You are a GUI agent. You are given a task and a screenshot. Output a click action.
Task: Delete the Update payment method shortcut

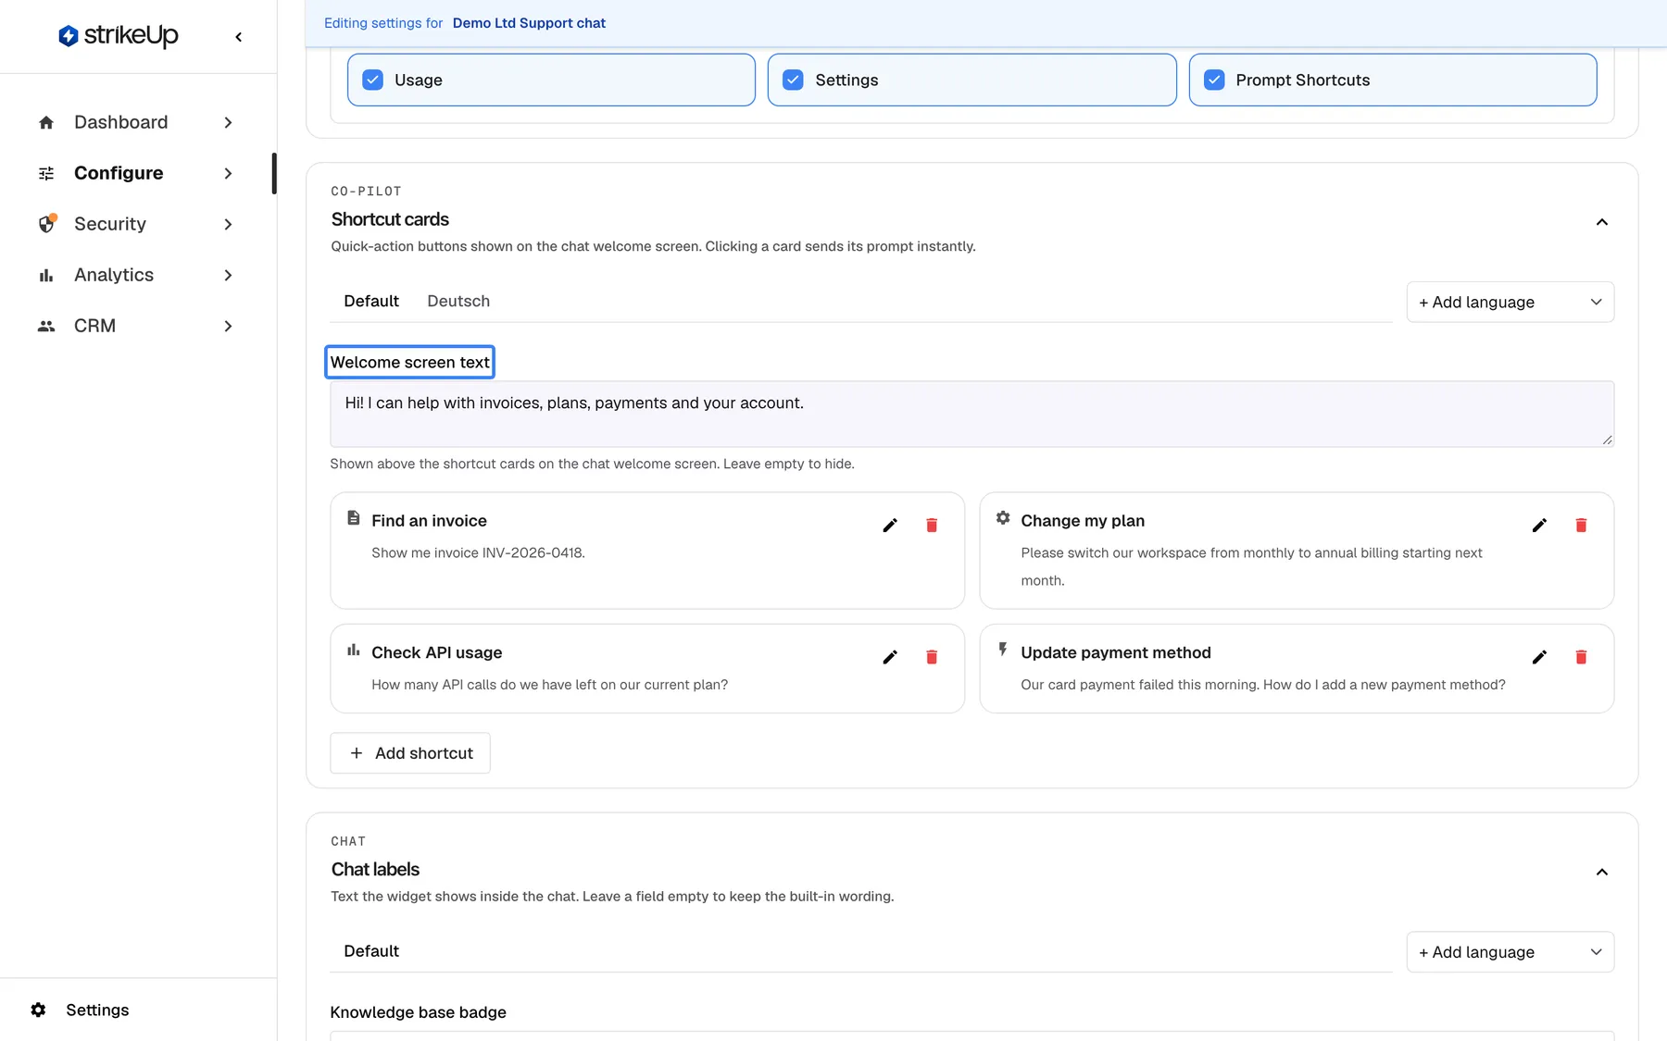[x=1581, y=657]
